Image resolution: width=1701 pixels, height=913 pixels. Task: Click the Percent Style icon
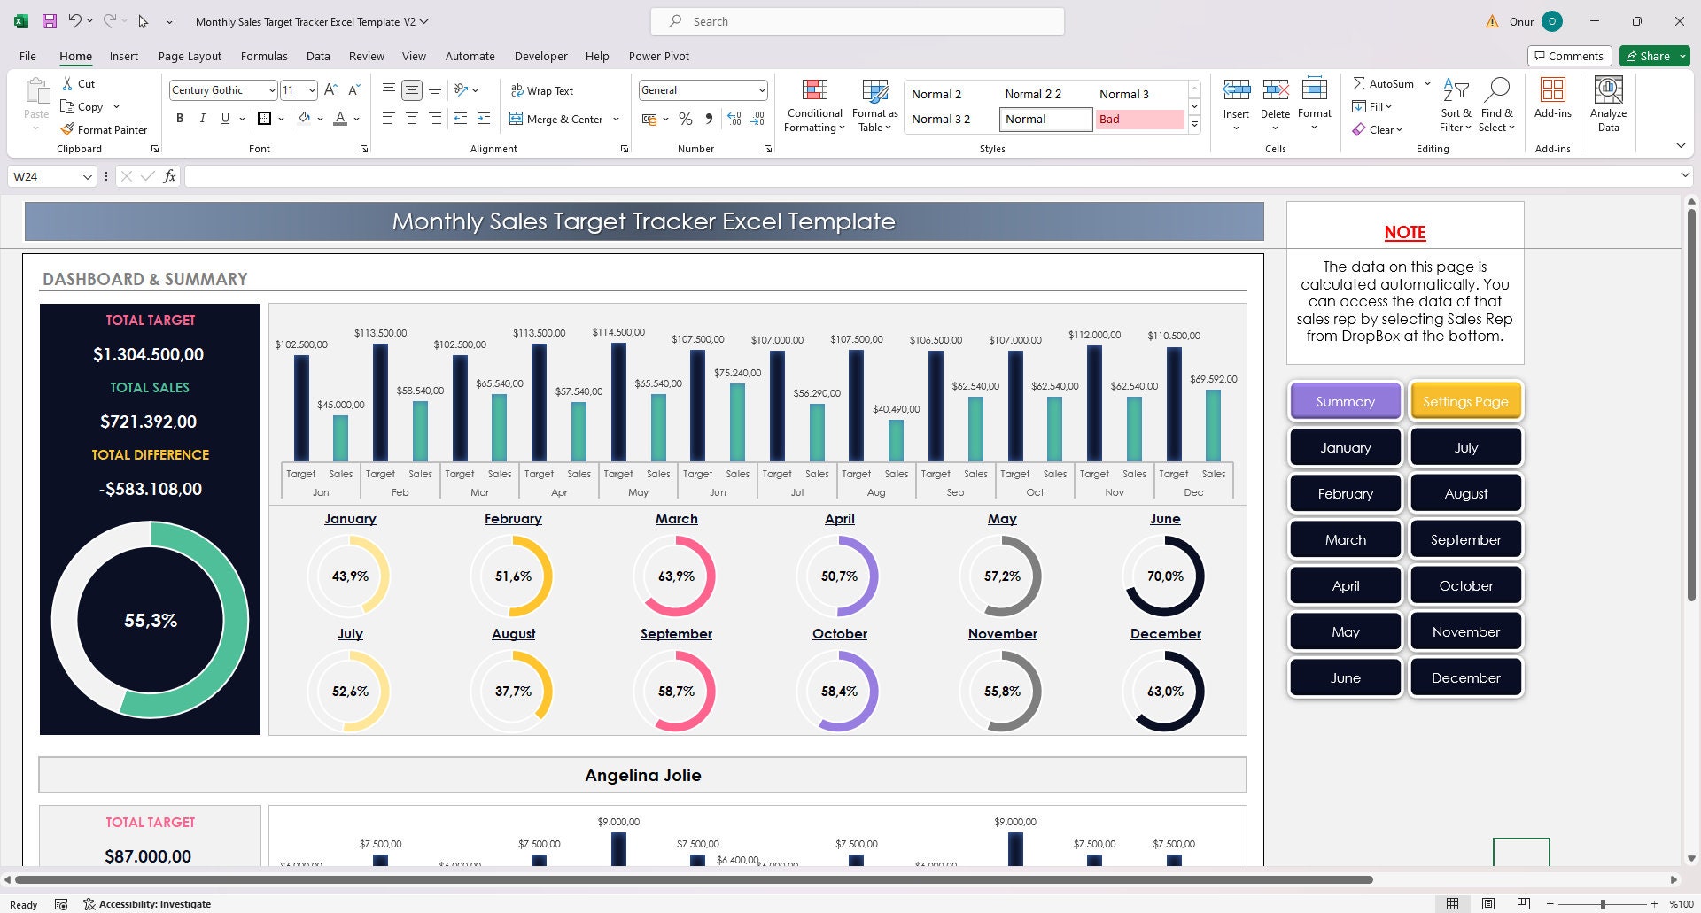pos(685,118)
